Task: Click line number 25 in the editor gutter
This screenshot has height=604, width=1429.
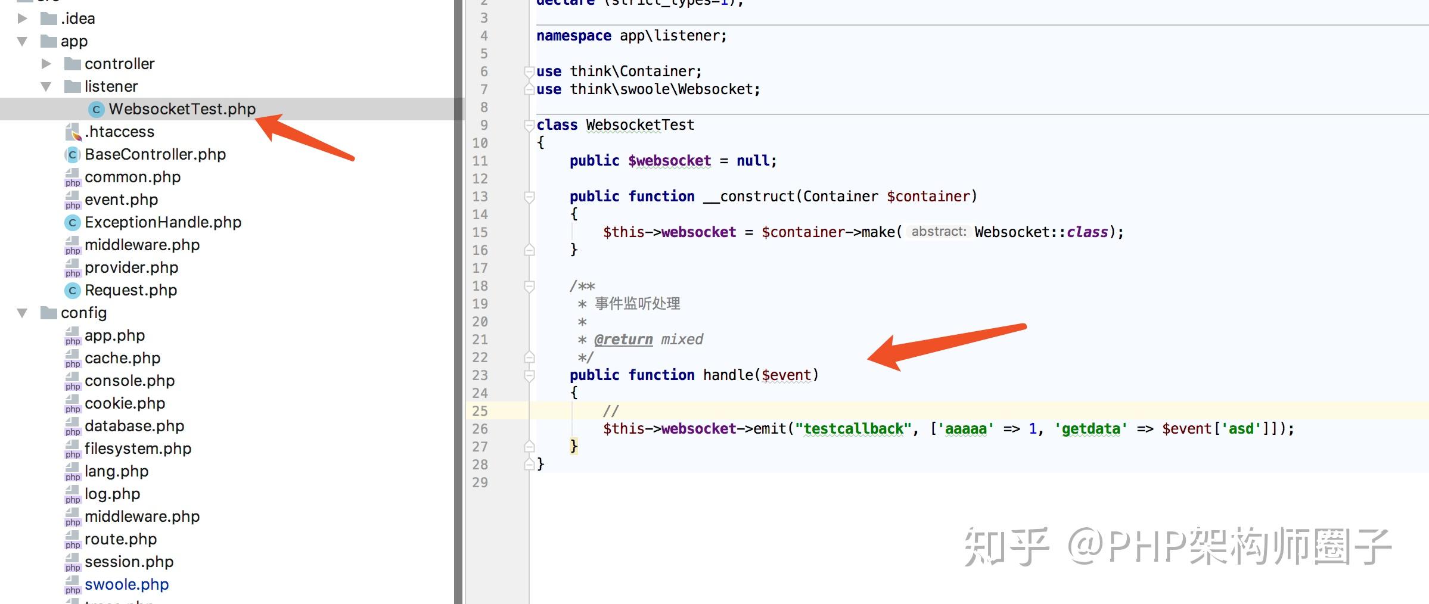Action: coord(480,410)
